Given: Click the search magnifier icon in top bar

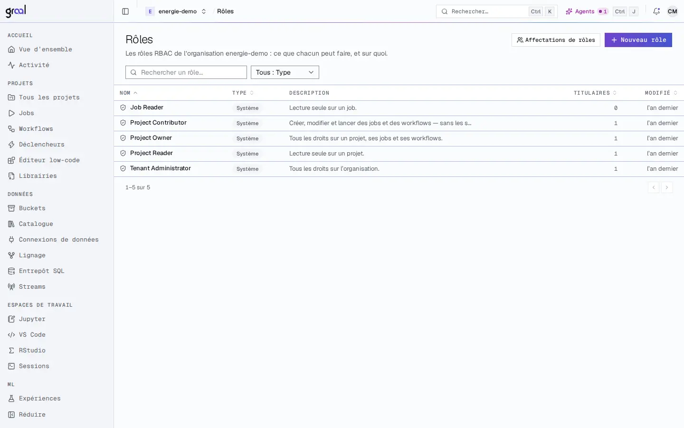Looking at the screenshot, I should click(445, 11).
